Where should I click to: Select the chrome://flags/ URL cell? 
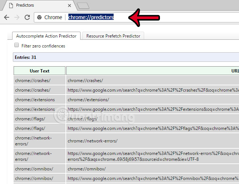click(153, 119)
